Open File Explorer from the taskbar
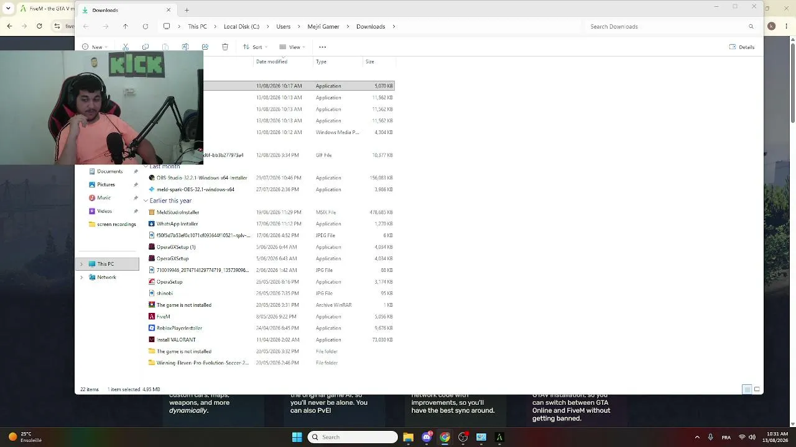This screenshot has width=796, height=447. [408, 437]
